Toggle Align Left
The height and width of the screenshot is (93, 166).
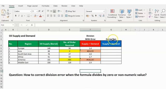click(48, 16)
